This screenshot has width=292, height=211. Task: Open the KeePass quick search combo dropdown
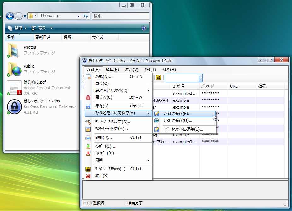(201, 78)
